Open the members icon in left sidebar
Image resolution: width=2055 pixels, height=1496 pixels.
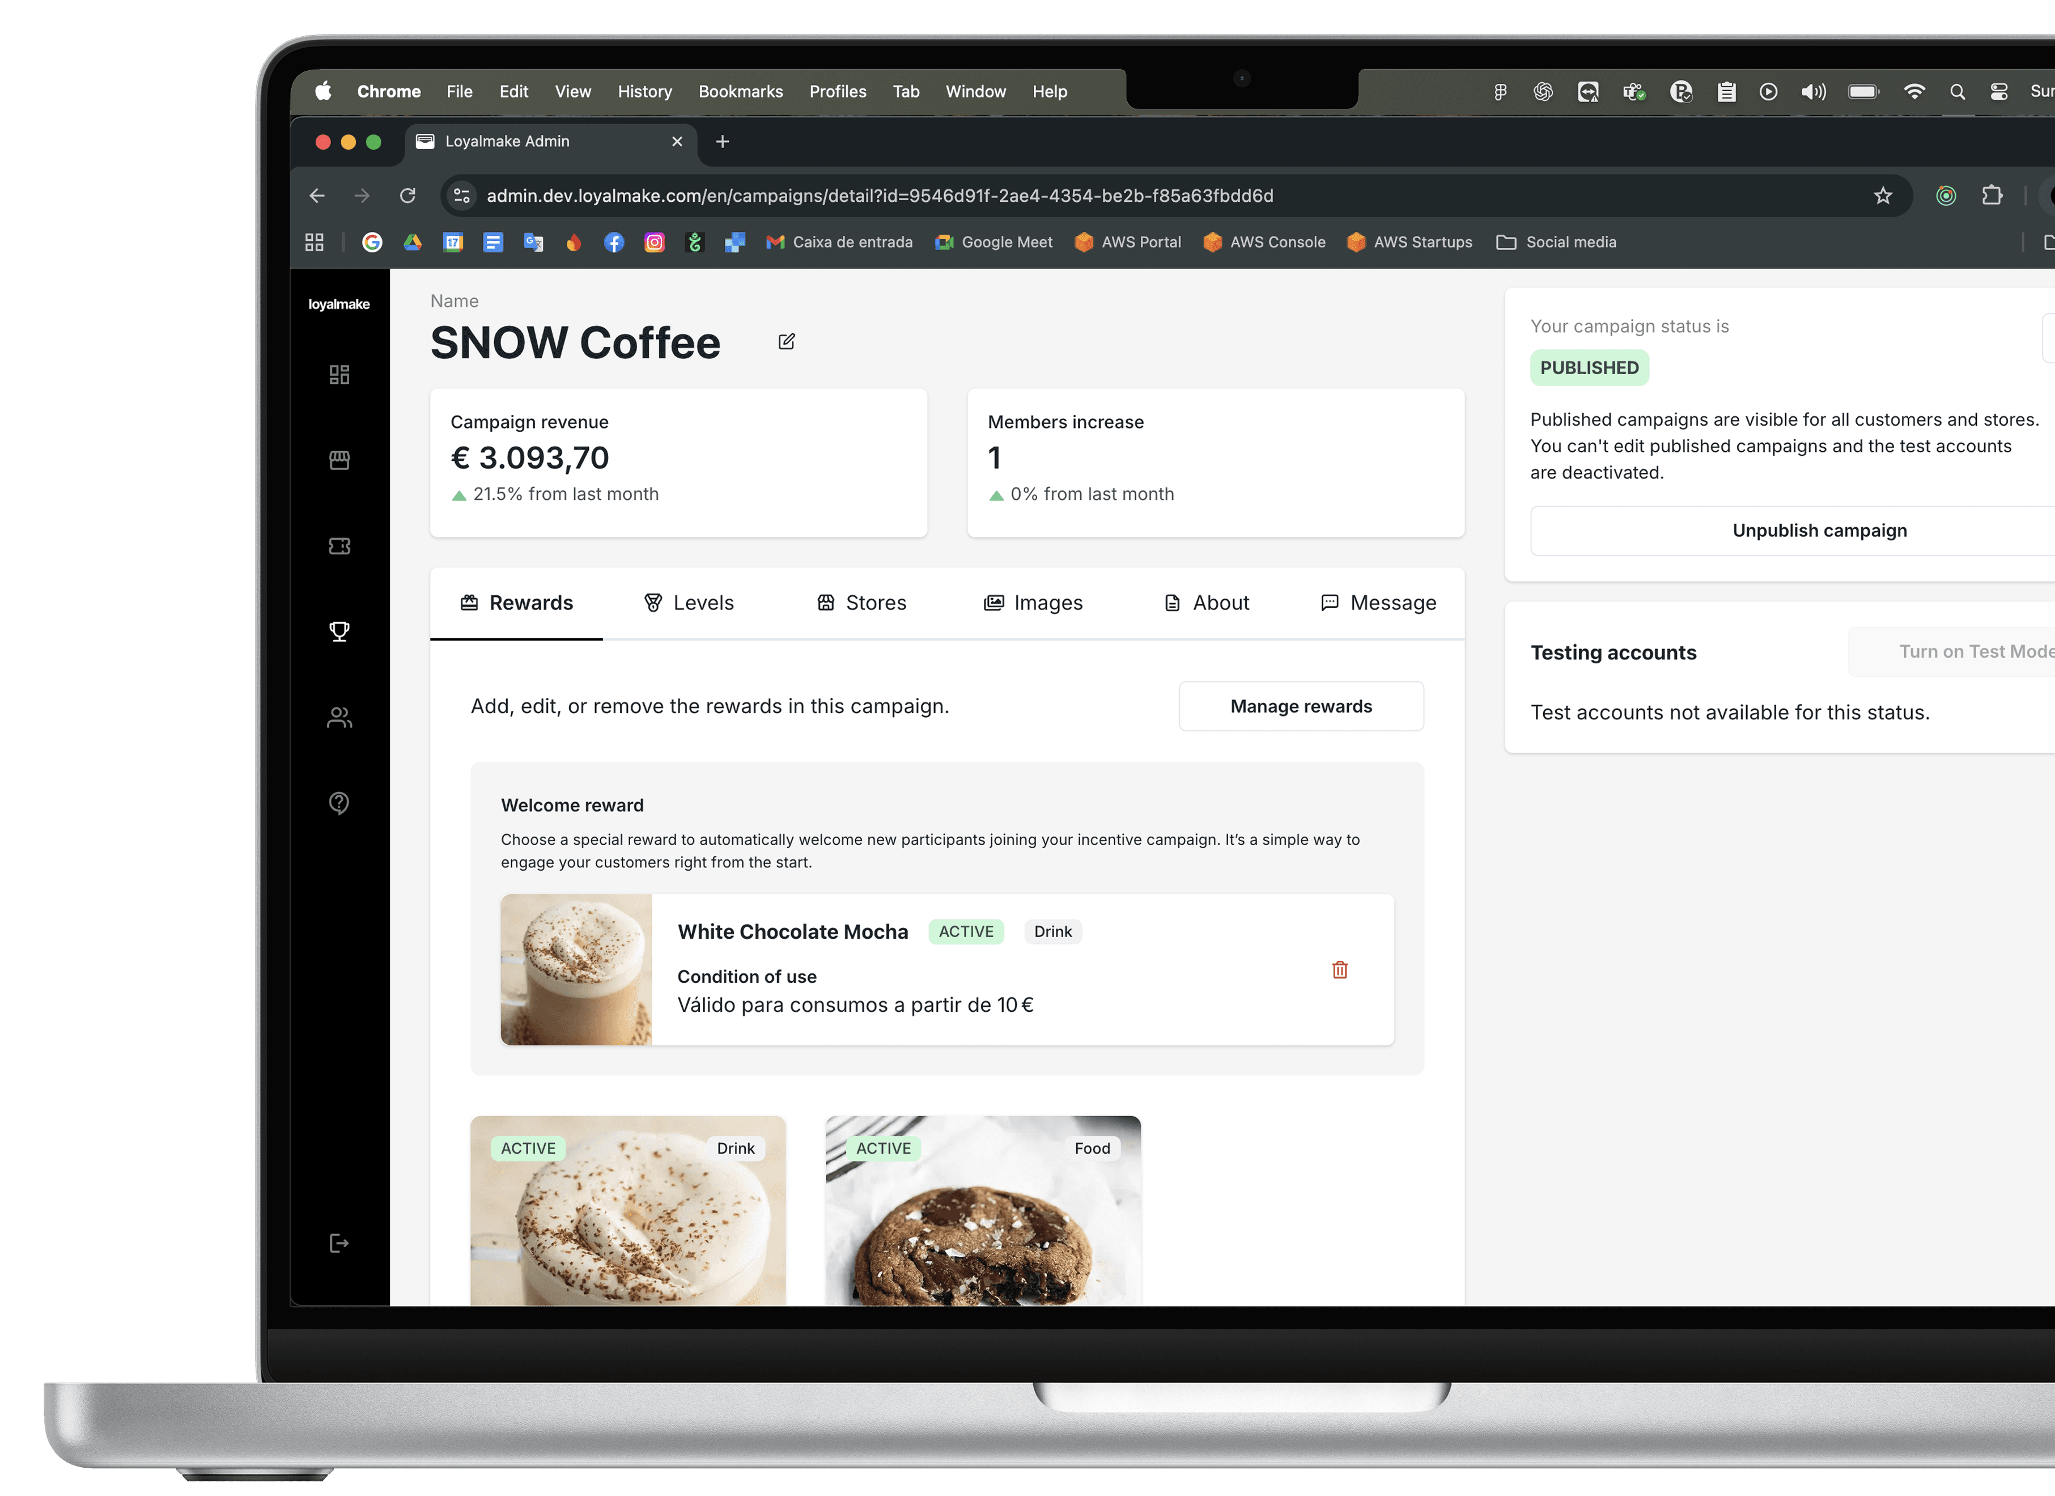(339, 718)
